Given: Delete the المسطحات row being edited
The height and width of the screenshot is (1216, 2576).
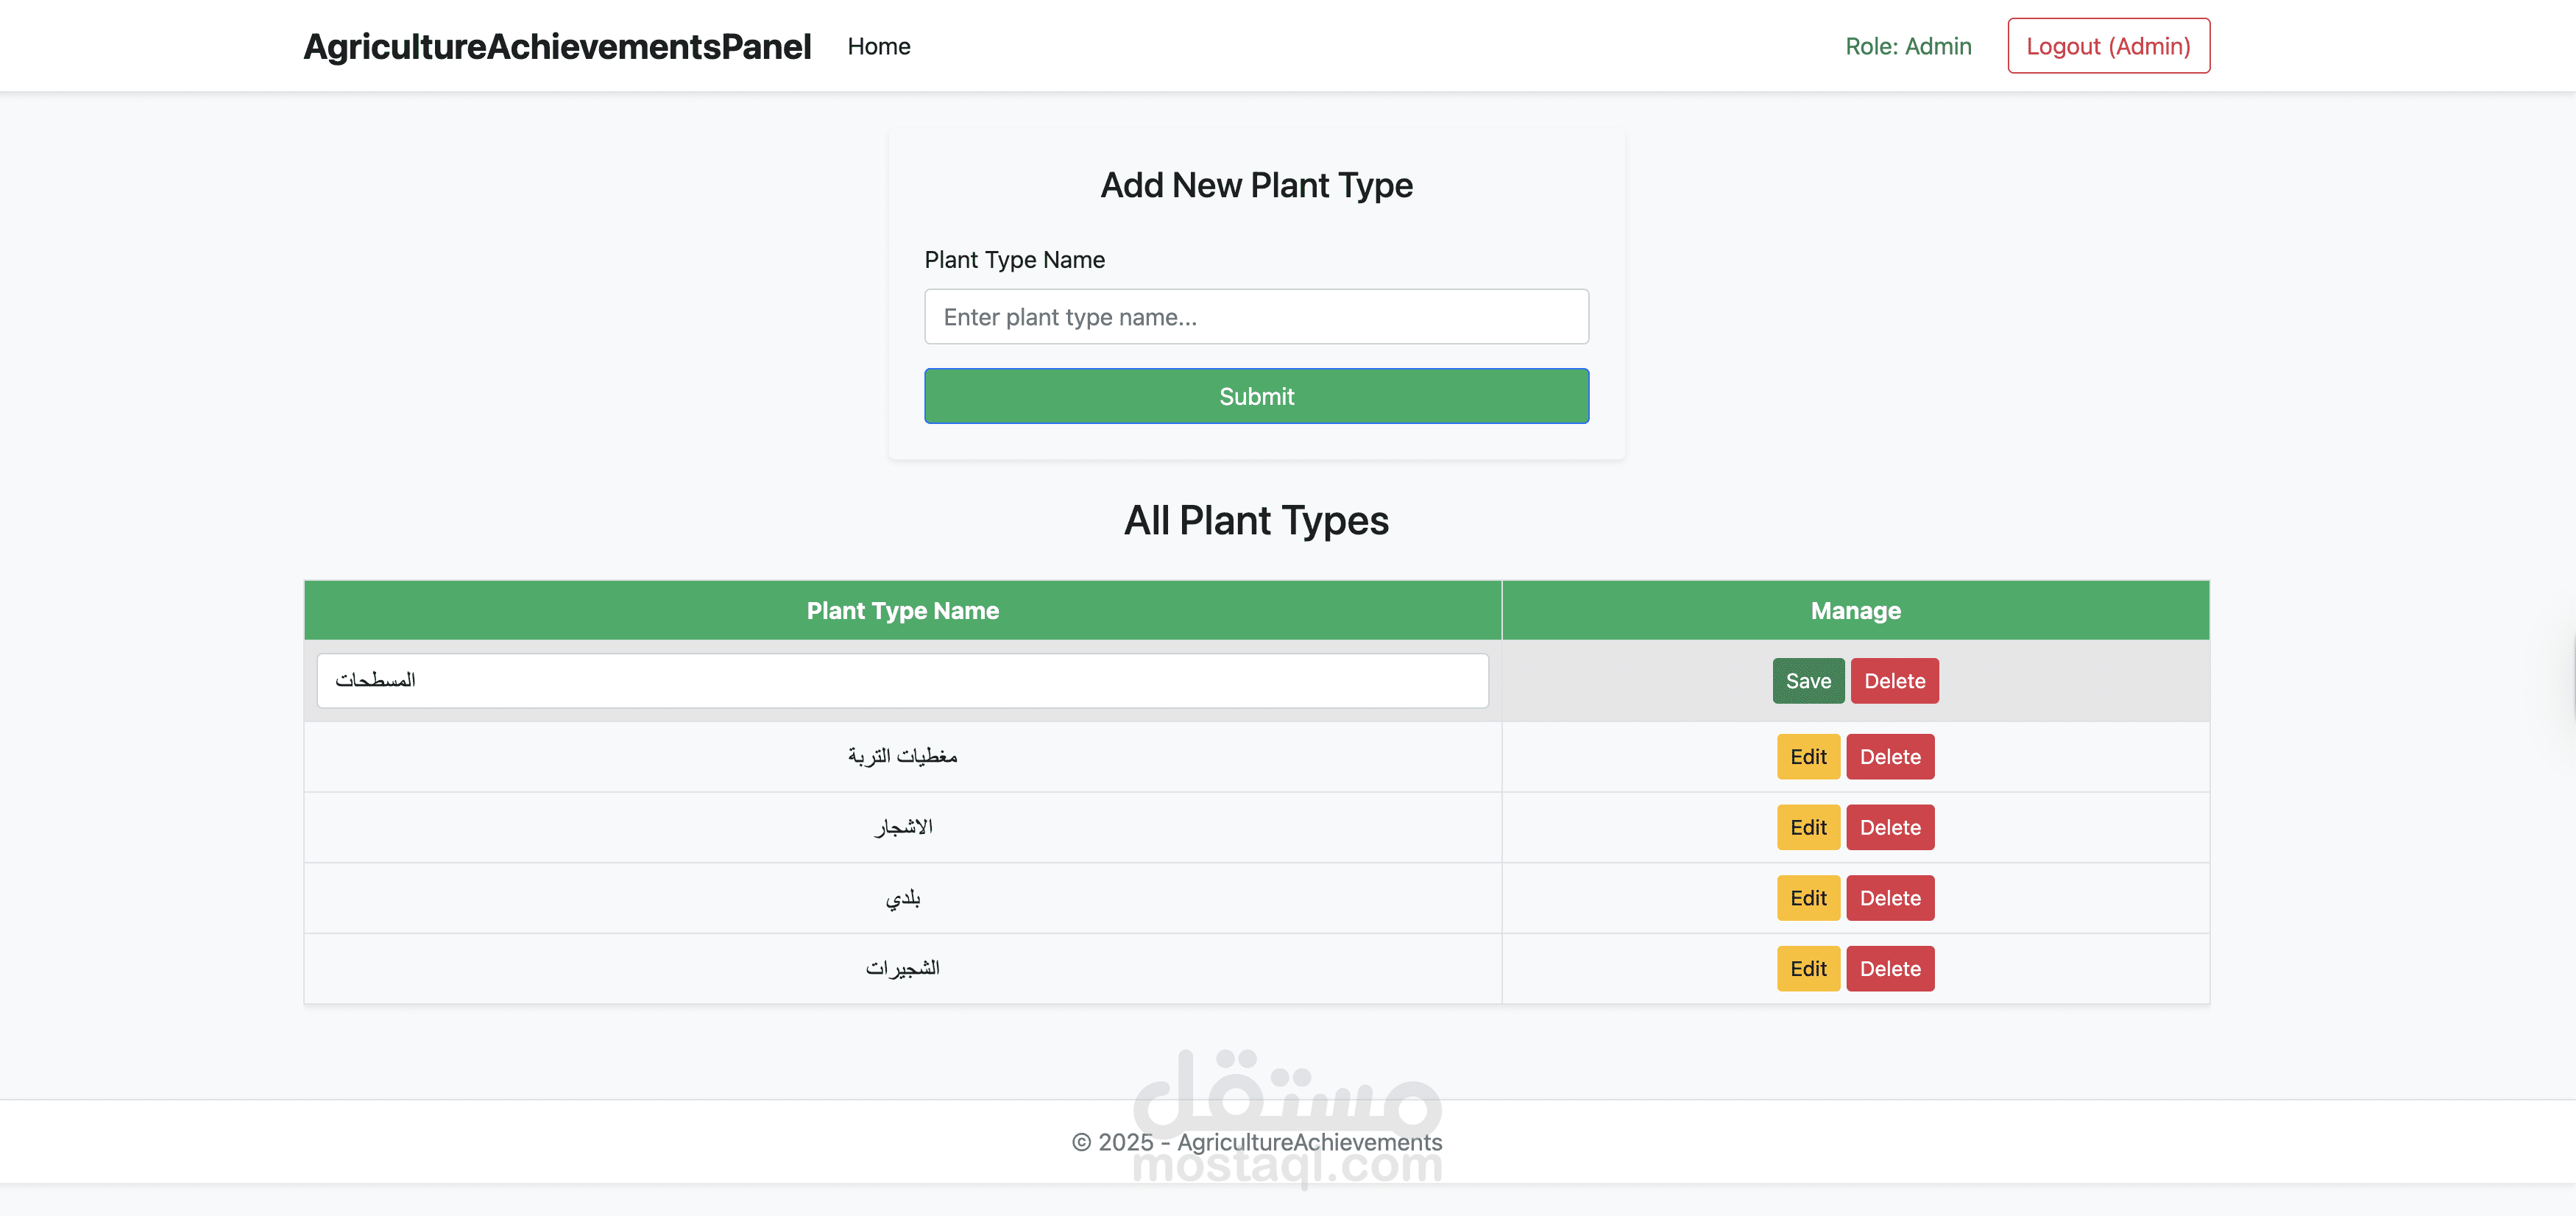Looking at the screenshot, I should 1894,681.
